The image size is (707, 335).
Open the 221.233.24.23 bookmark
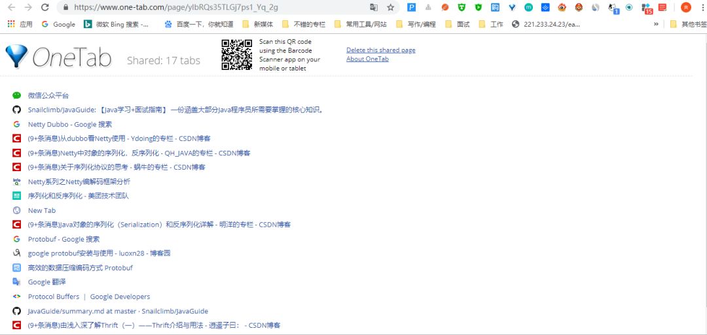pyautogui.click(x=547, y=24)
